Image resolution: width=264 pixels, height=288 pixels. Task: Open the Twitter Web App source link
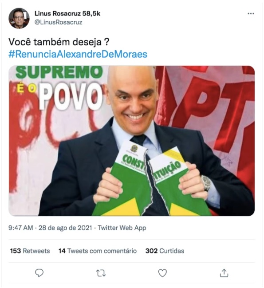122,228
